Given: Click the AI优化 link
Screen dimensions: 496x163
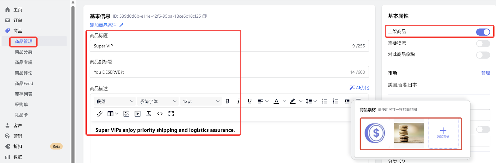Looking at the screenshot, I should click(x=359, y=88).
